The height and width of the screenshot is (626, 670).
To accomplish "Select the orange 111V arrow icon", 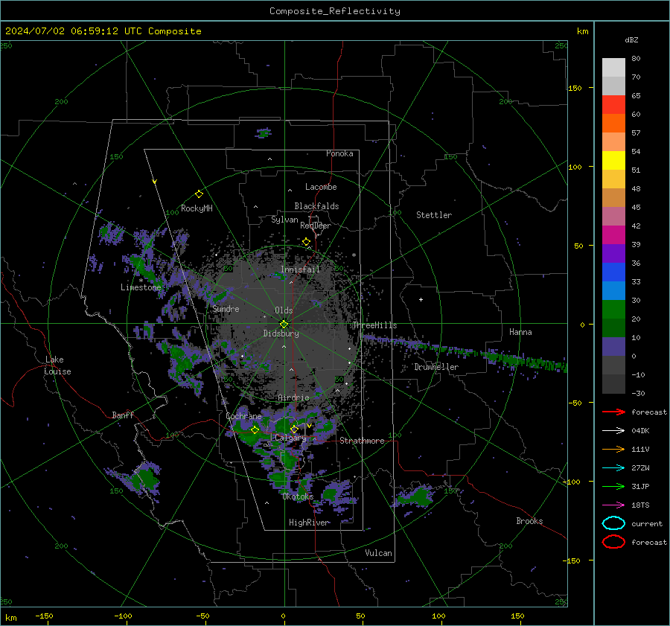I will (613, 449).
